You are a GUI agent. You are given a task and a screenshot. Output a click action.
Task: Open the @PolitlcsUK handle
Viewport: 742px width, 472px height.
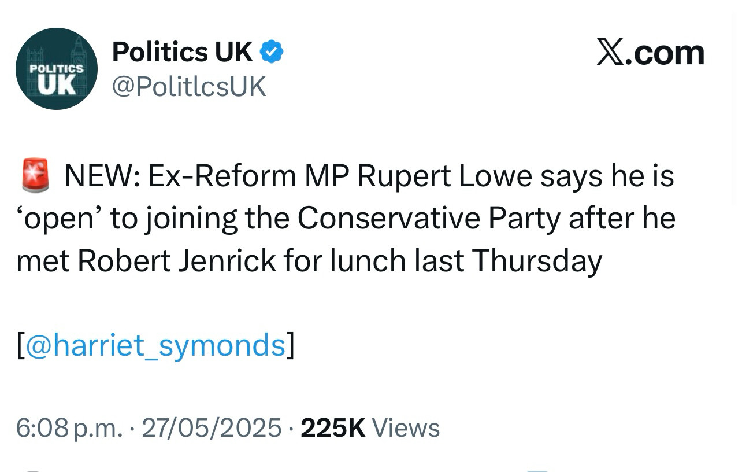click(x=188, y=87)
